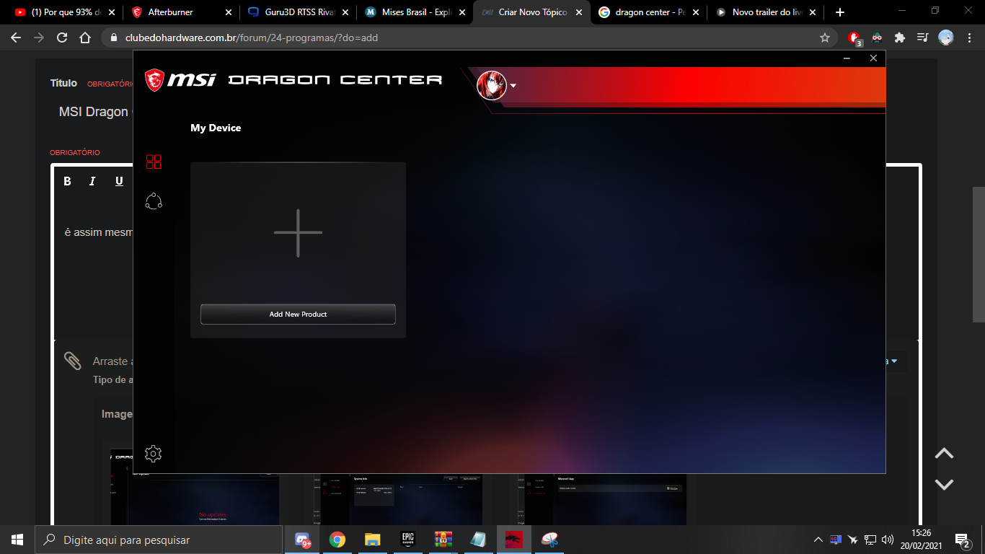The image size is (985, 554).
Task: Open the goggles-face extension icon in Chrome
Action: [x=877, y=38]
